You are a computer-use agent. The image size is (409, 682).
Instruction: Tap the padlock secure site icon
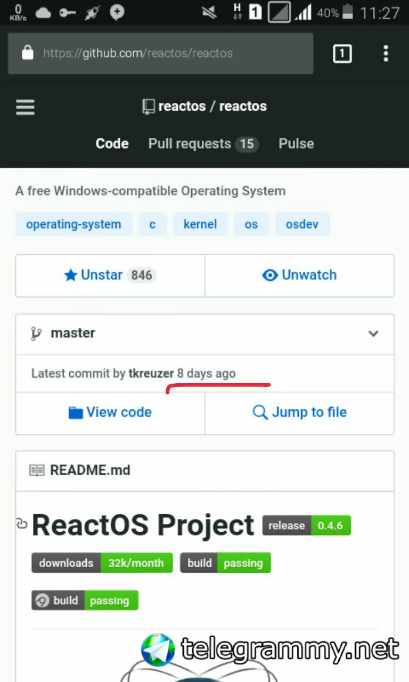(x=27, y=53)
